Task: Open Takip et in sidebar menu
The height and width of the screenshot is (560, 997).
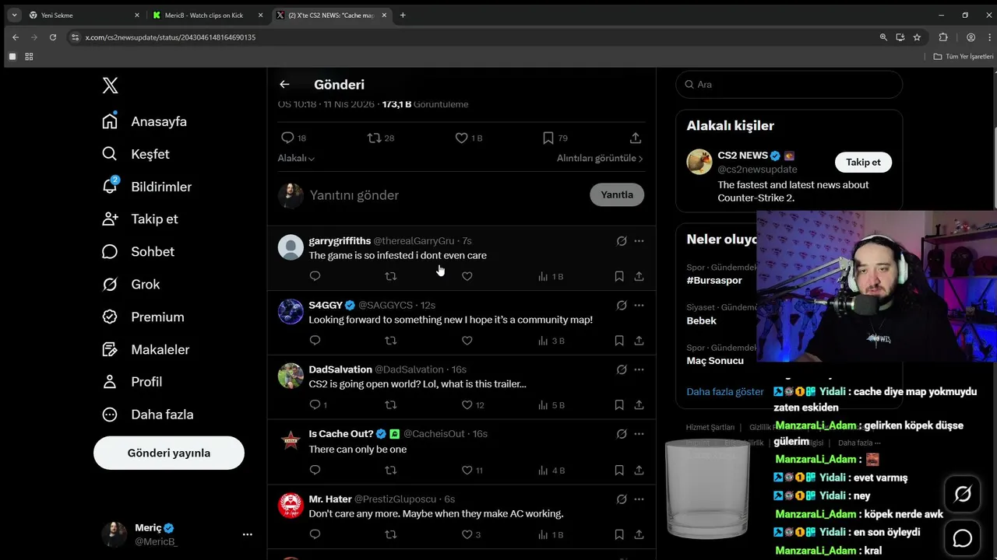Action: click(140, 219)
